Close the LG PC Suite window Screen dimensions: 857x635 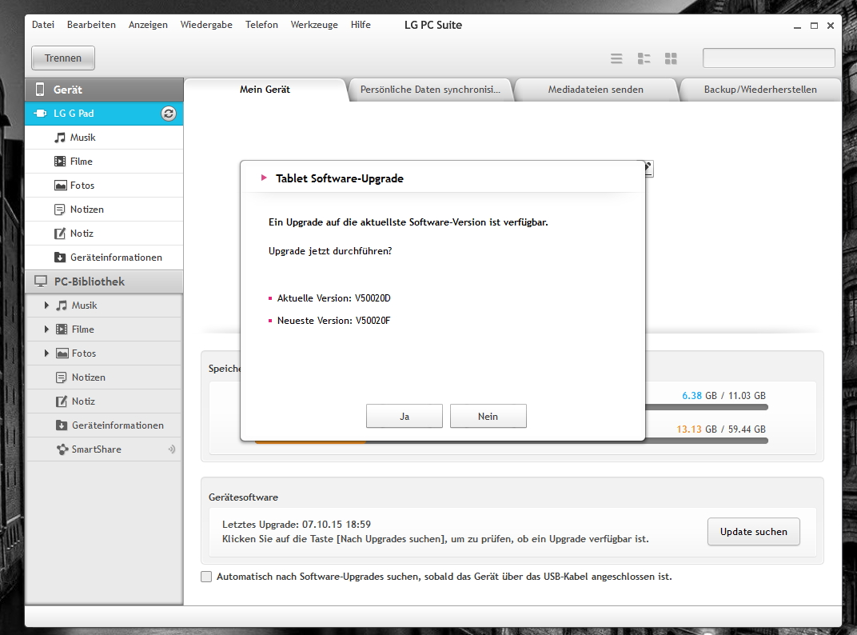(x=830, y=26)
